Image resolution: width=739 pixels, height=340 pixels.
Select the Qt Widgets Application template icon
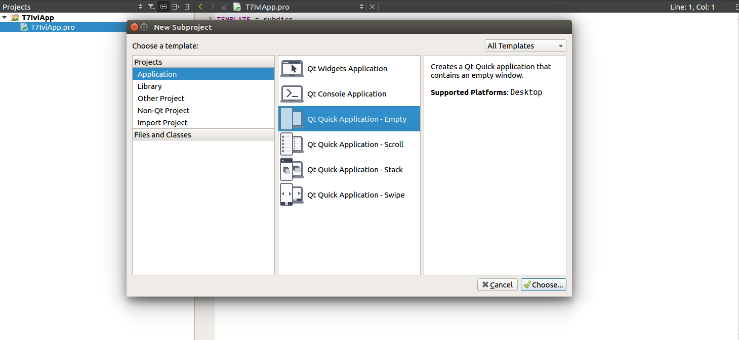(x=292, y=69)
